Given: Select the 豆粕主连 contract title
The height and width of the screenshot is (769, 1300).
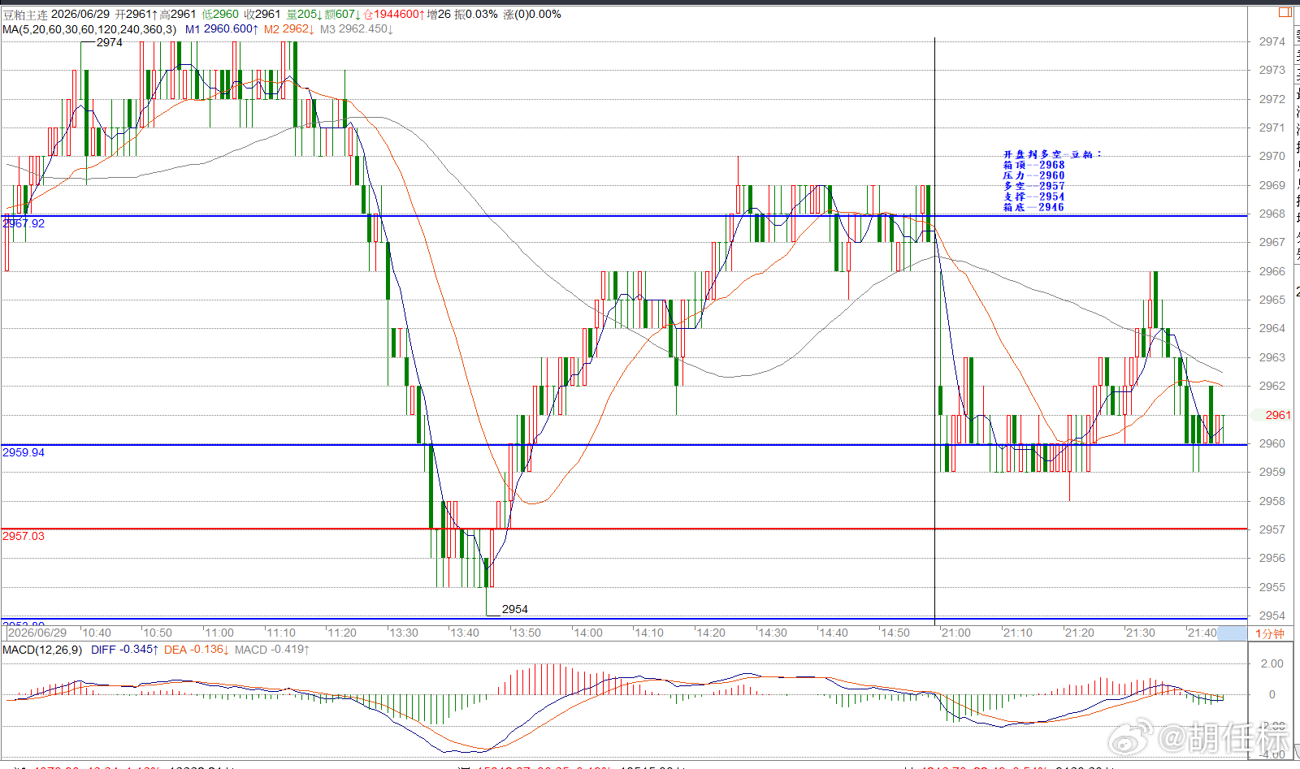Looking at the screenshot, I should pyautogui.click(x=25, y=15).
